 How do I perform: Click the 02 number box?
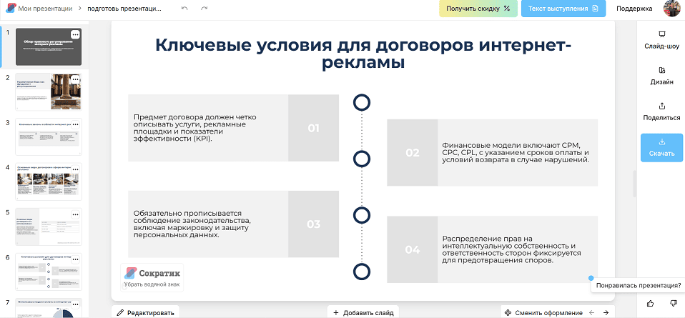coord(413,152)
